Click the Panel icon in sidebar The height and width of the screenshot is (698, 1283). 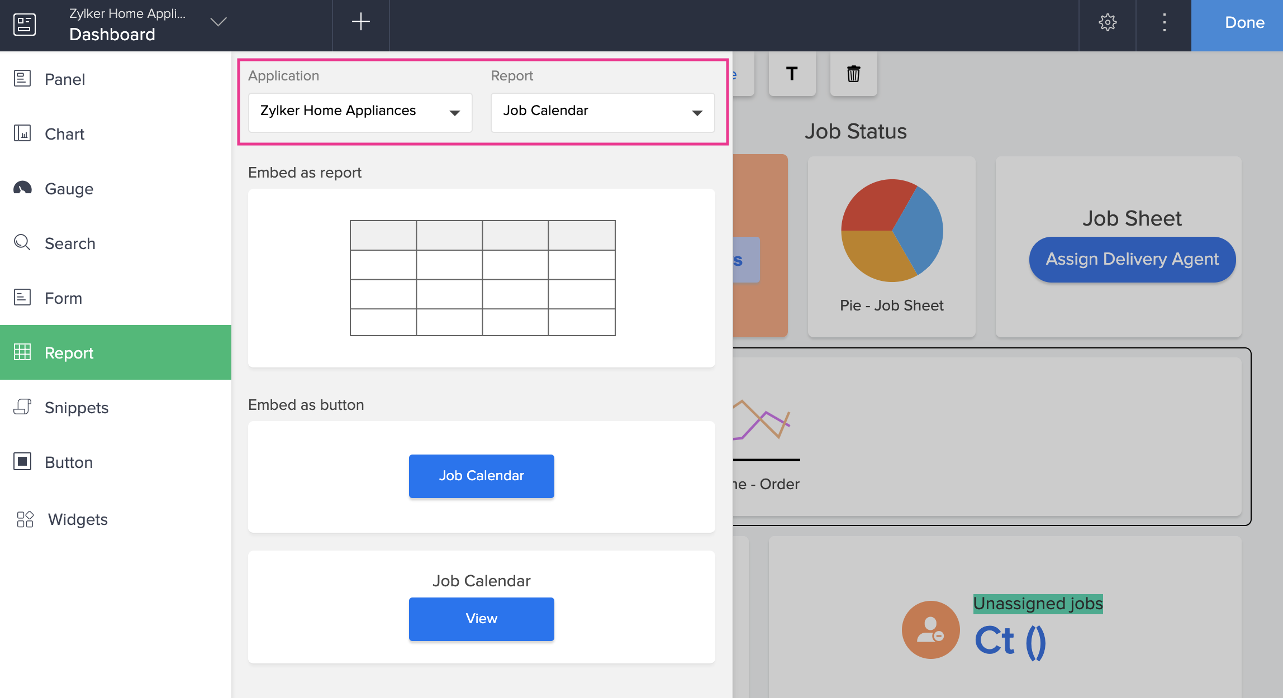pos(22,78)
